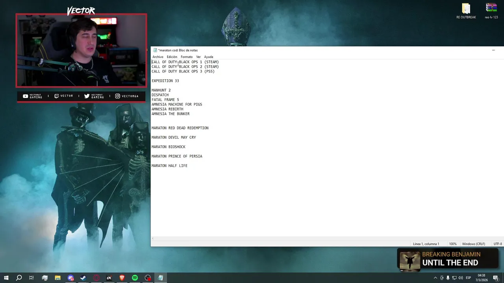The image size is (504, 283).
Task: Click Notepad title bar document icon
Action: pyautogui.click(x=155, y=50)
